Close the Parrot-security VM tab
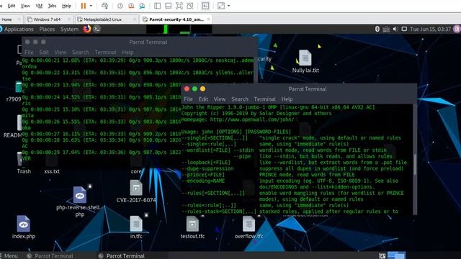Viewport: 461px width, 259px height. [208, 19]
